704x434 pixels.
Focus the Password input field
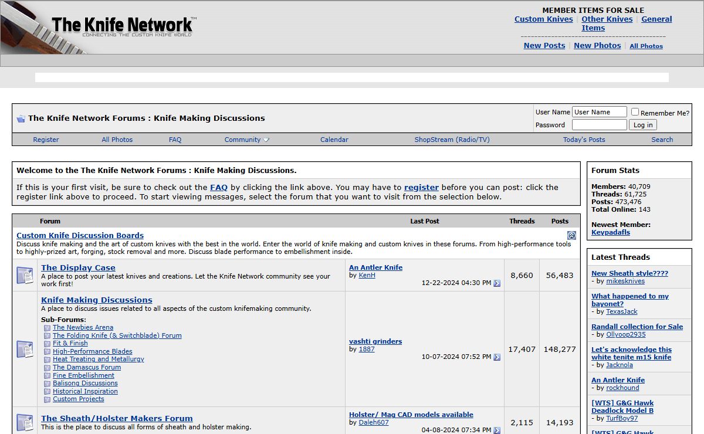click(x=600, y=125)
